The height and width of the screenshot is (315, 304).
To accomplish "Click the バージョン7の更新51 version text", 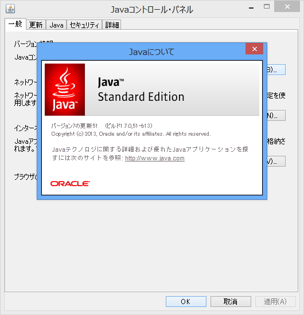I will 75,126.
